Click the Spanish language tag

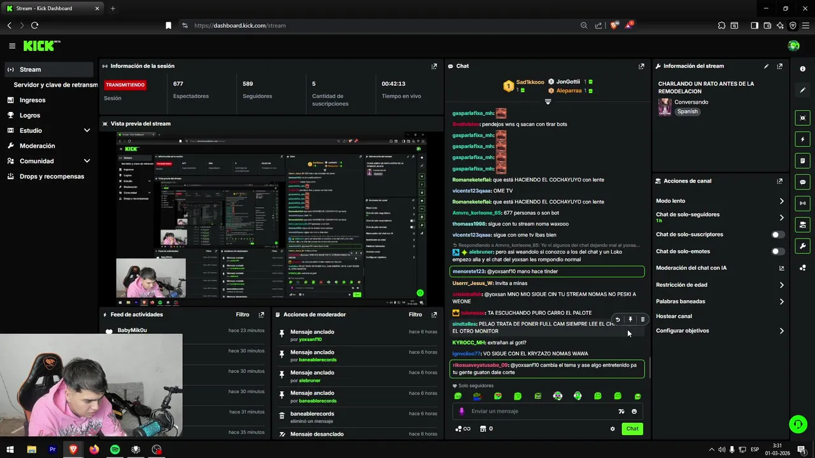(x=687, y=111)
